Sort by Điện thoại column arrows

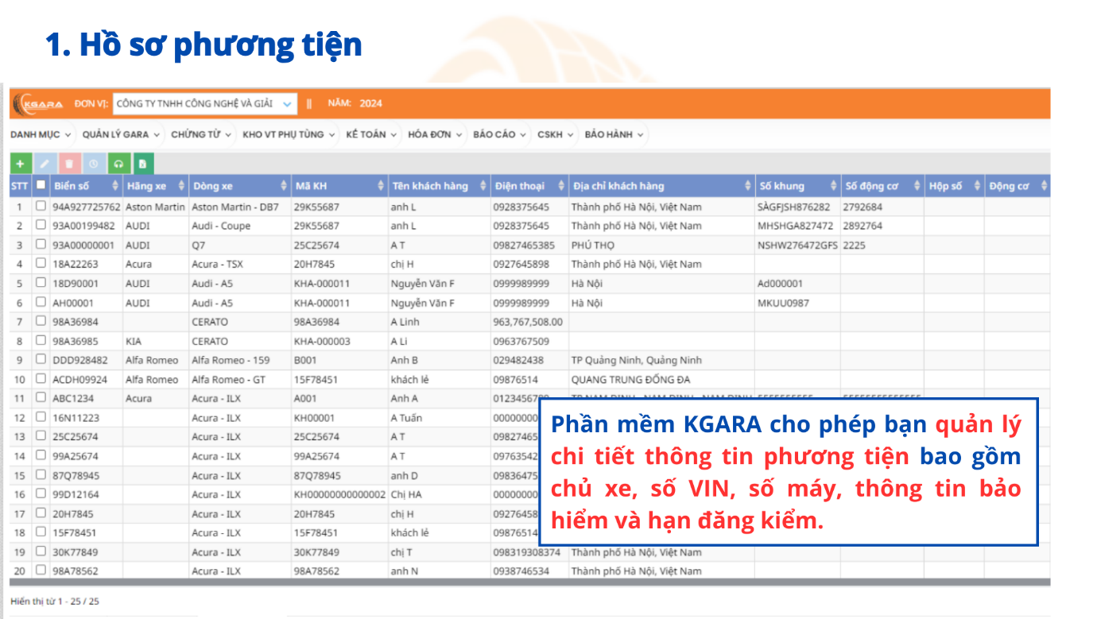pos(561,186)
